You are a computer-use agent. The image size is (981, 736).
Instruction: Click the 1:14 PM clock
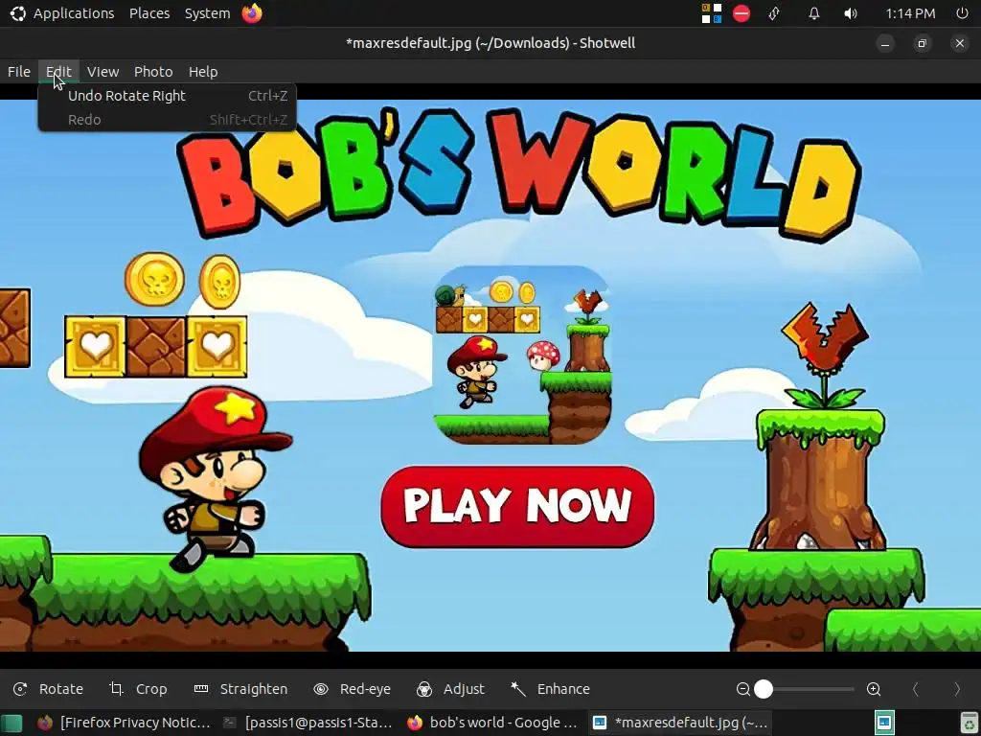pyautogui.click(x=910, y=13)
